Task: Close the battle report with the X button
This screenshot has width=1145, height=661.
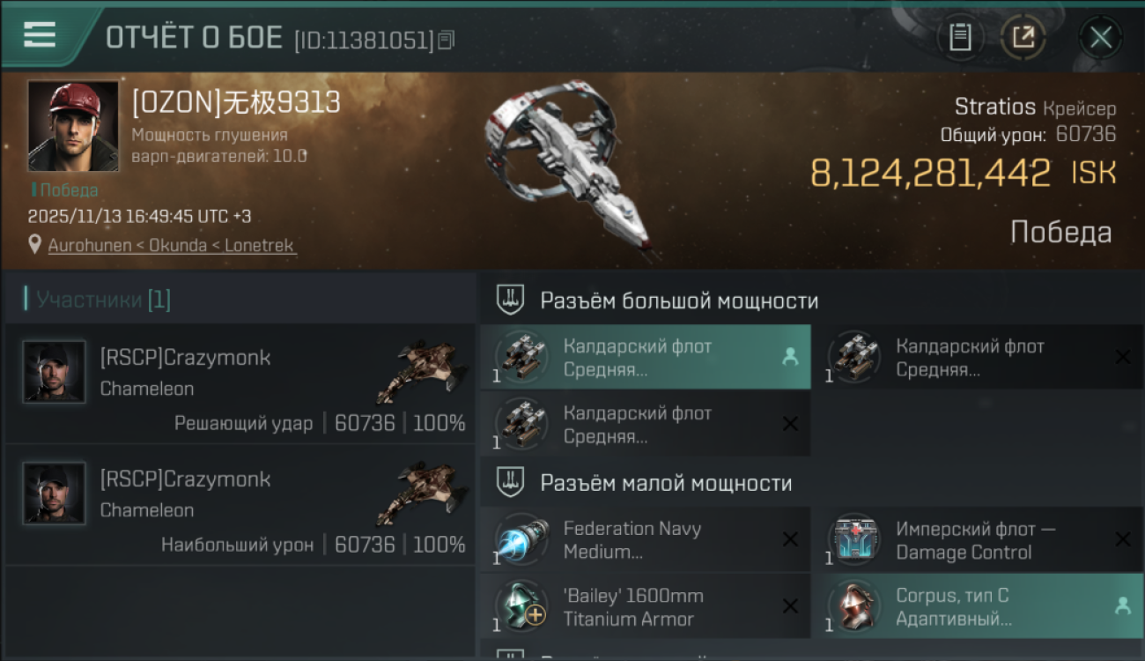Action: 1100,37
